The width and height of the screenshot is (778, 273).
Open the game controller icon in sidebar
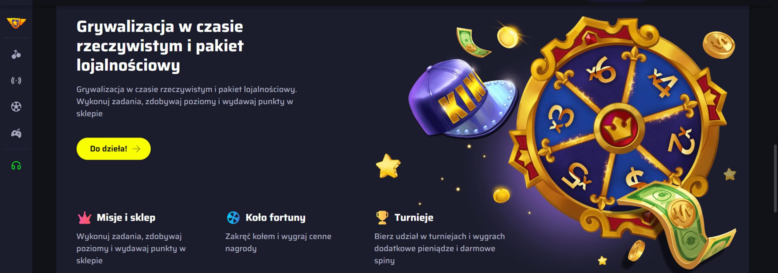coord(16,133)
